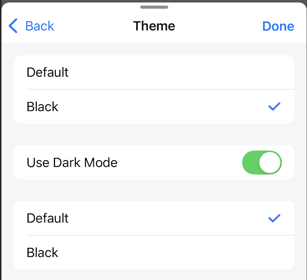The height and width of the screenshot is (280, 307).
Task: Click the sheet grabber handle at top
Action: point(154,7)
